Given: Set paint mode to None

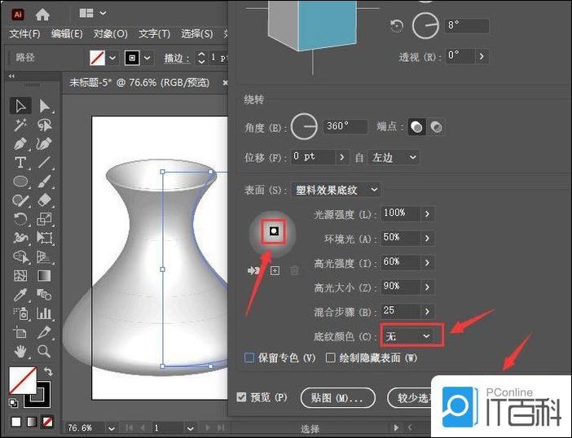Looking at the screenshot, I should coord(48,422).
